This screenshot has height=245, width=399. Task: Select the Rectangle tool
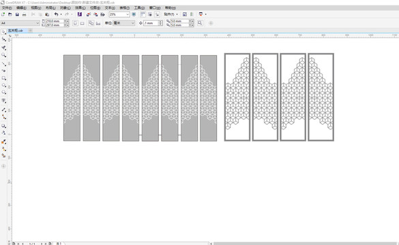pos(3,78)
